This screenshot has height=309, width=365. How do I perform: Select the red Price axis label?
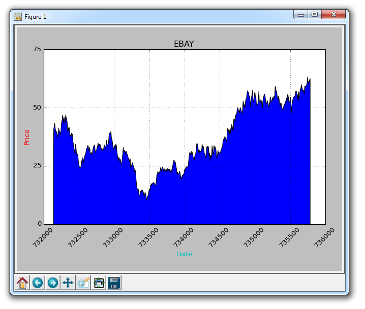point(27,137)
